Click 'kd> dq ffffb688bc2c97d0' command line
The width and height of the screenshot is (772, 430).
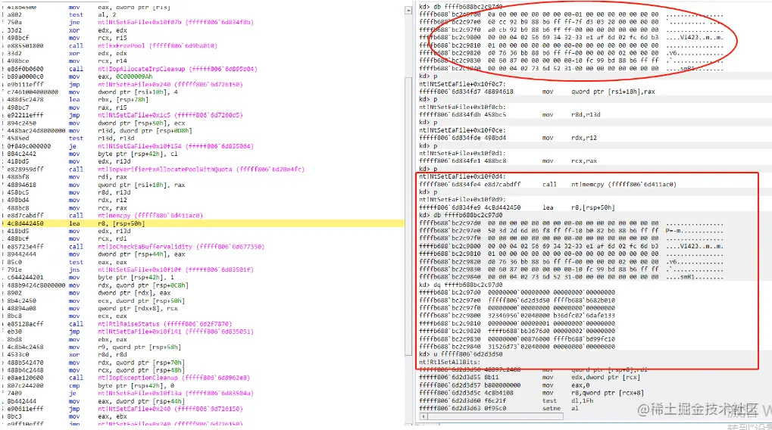tap(461, 285)
